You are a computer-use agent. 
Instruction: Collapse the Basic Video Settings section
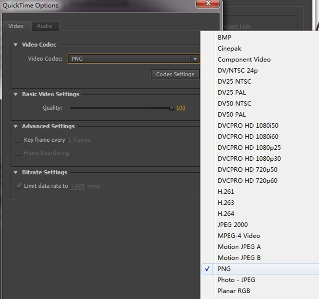pyautogui.click(x=16, y=94)
